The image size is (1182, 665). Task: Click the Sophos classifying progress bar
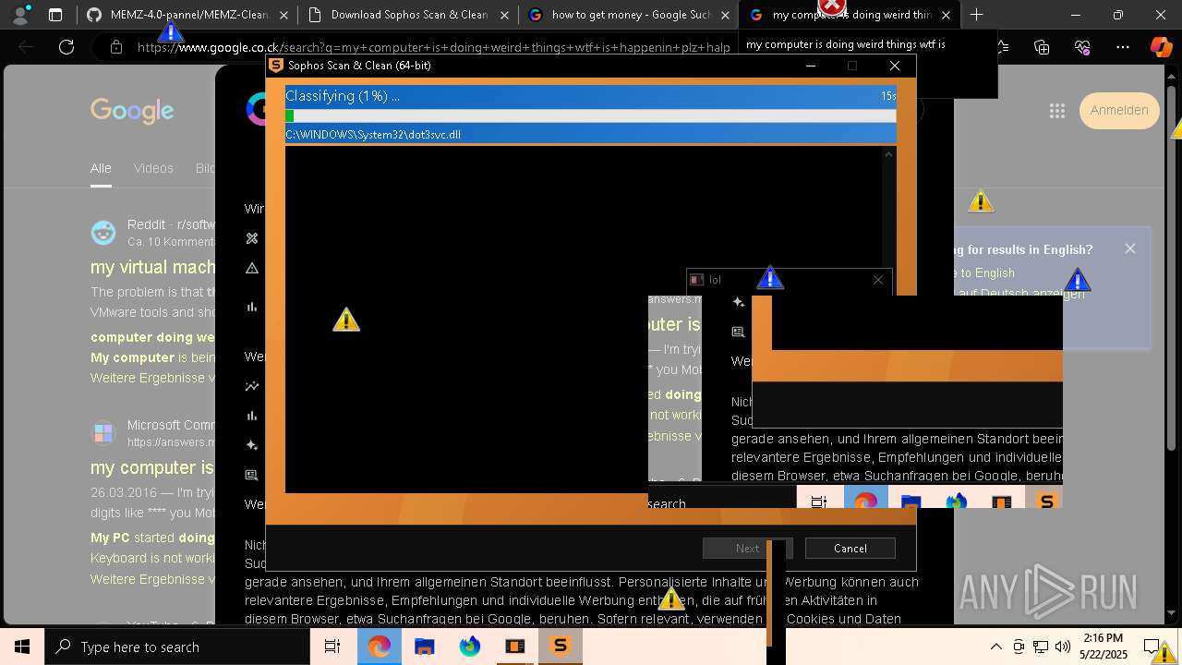590,116
